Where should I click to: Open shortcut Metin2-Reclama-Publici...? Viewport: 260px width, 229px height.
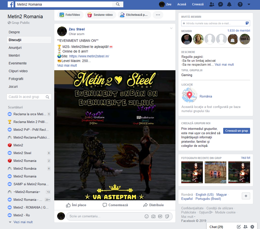29,137
